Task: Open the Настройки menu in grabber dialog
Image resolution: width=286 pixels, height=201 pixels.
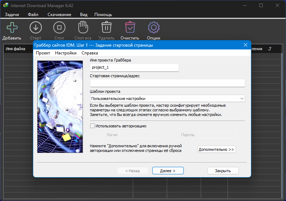Action: pyautogui.click(x=66, y=53)
